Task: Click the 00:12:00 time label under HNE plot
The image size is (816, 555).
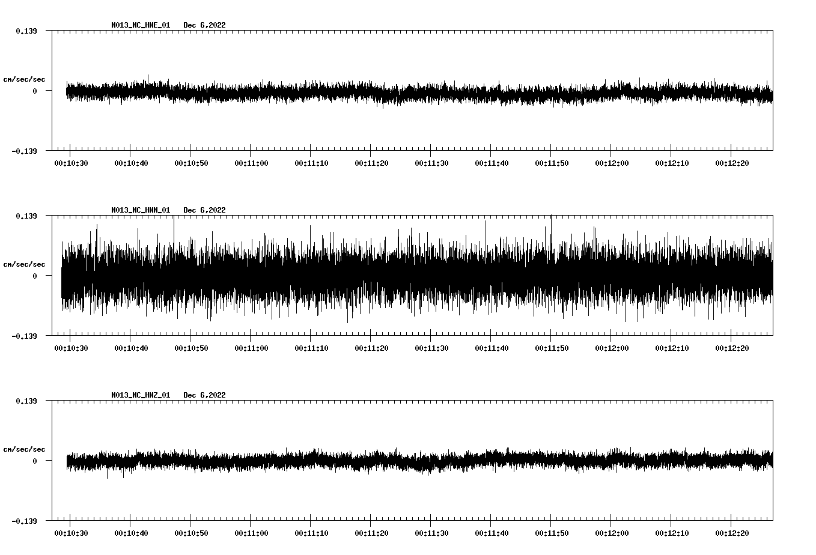Action: point(612,163)
